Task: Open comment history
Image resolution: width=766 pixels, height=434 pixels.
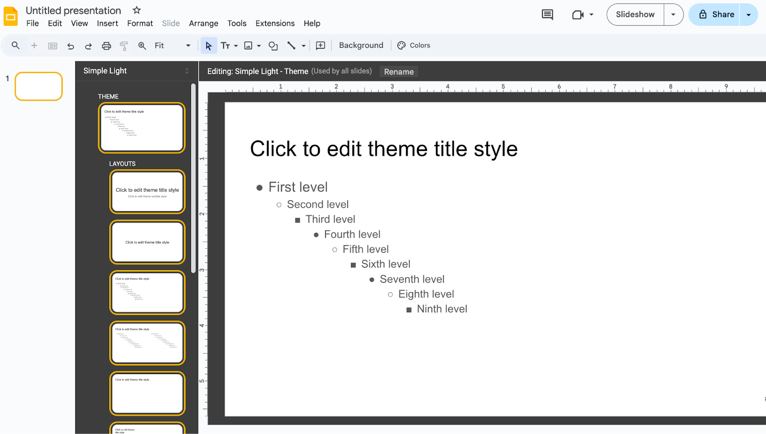Action: 547,14
